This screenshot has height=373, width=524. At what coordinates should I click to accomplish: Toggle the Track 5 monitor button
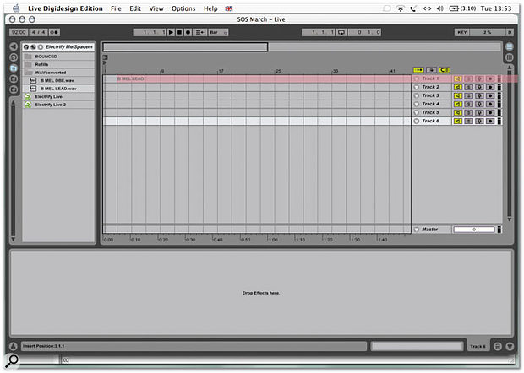479,113
